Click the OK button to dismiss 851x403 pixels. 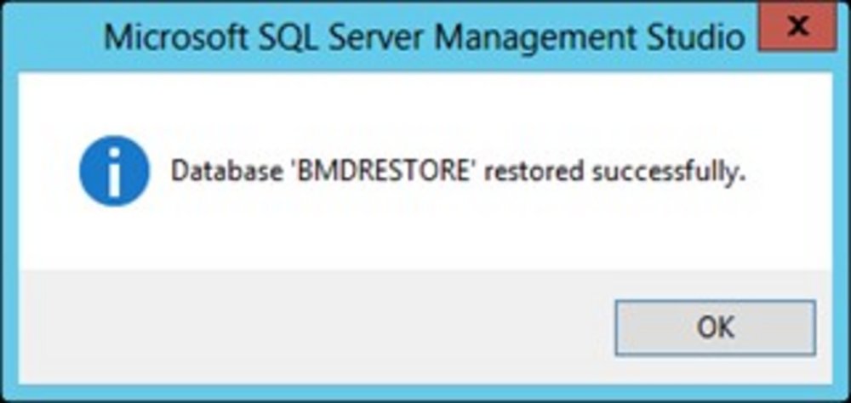click(715, 327)
